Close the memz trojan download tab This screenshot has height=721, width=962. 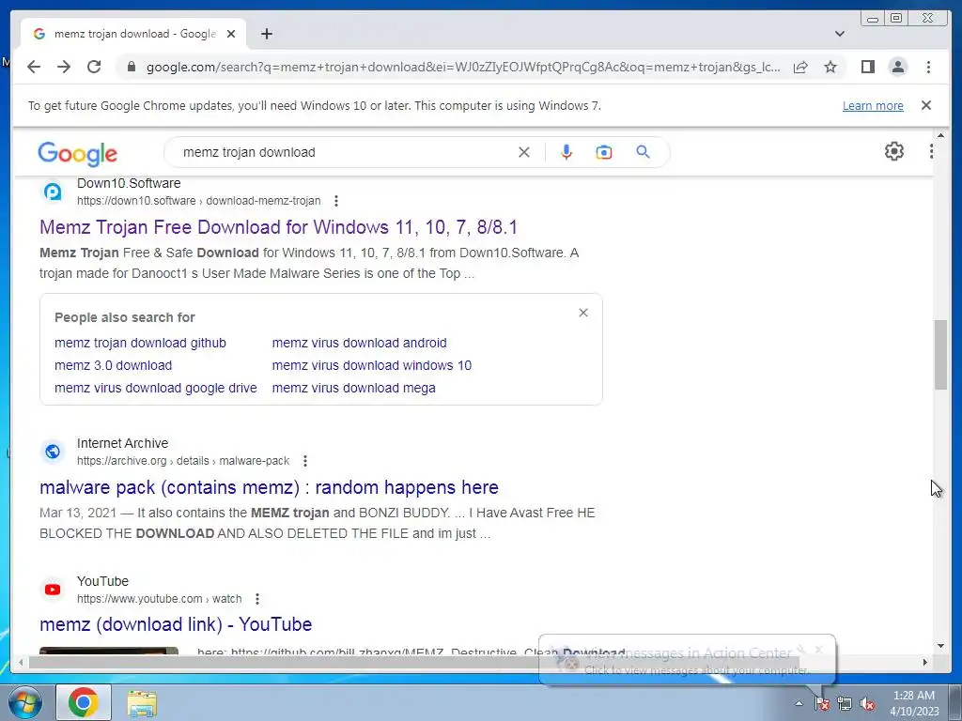231,34
